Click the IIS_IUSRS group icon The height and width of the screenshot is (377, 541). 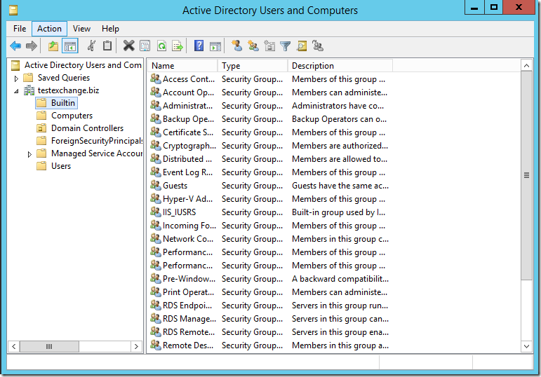[x=156, y=212]
